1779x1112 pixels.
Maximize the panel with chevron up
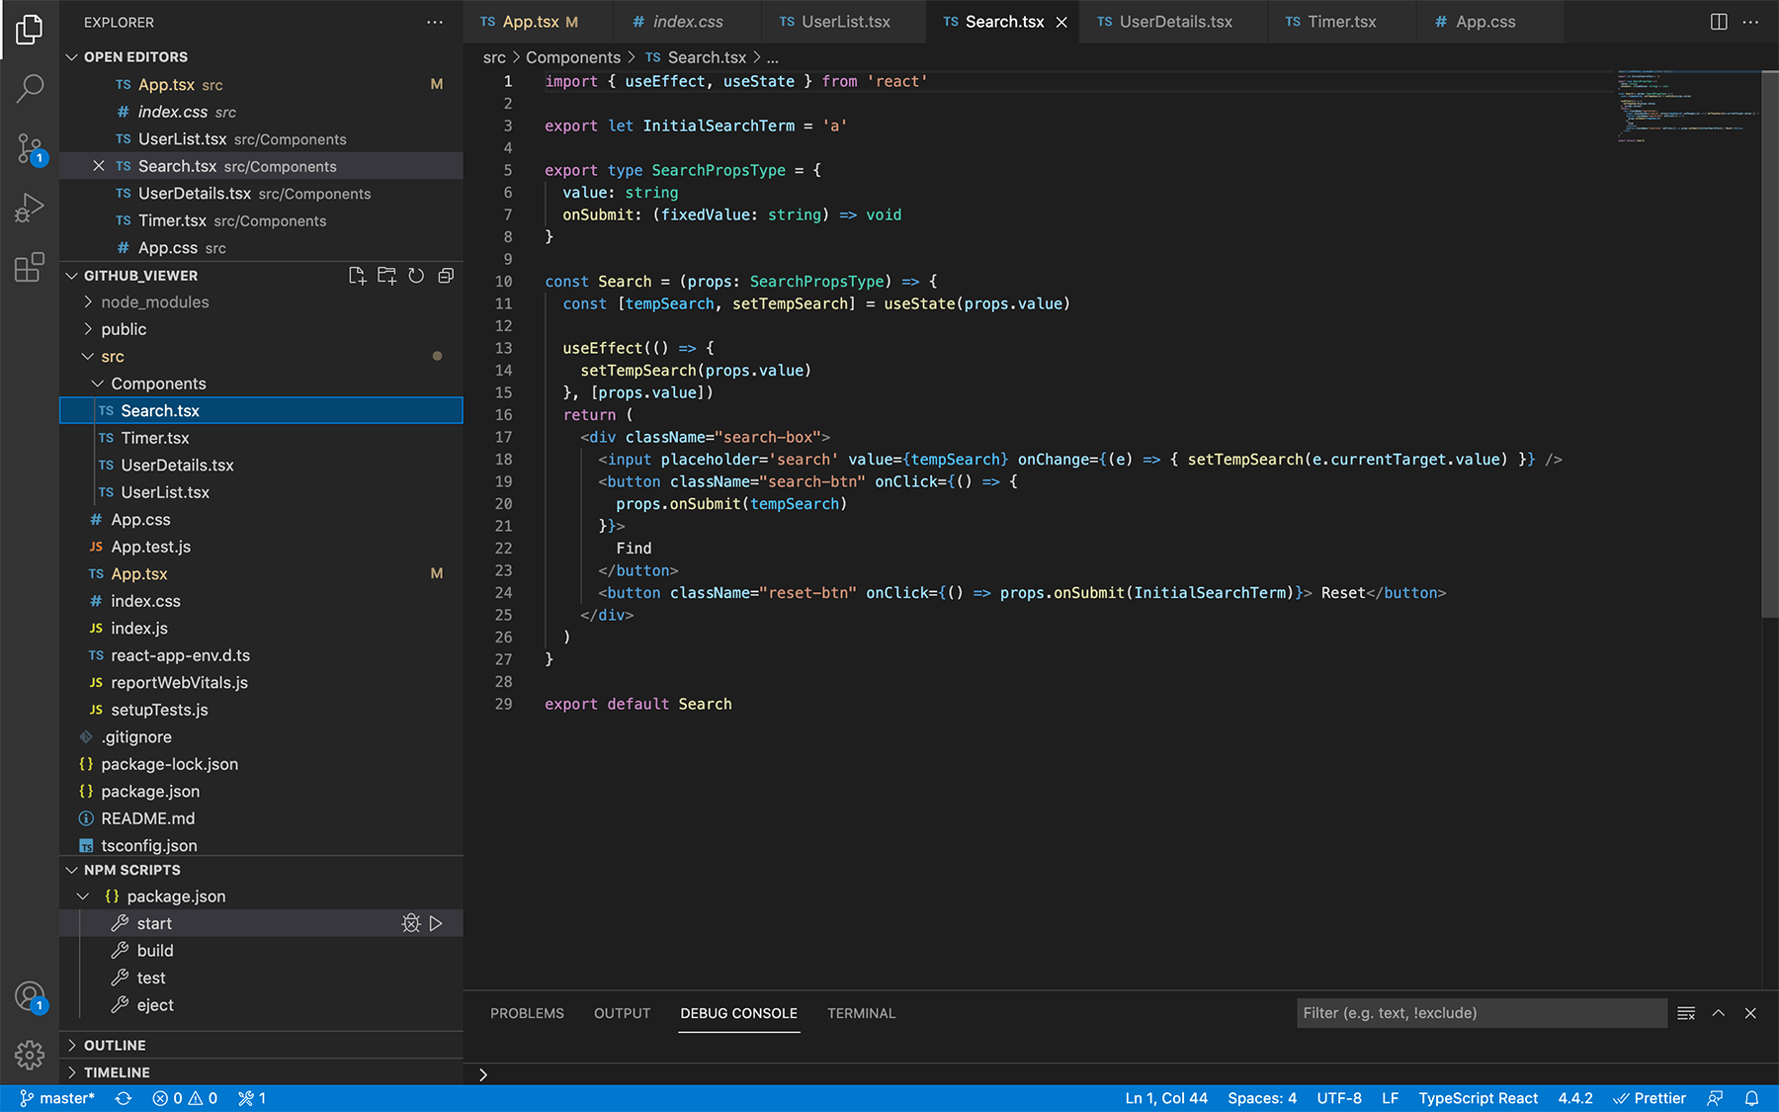1719,1013
